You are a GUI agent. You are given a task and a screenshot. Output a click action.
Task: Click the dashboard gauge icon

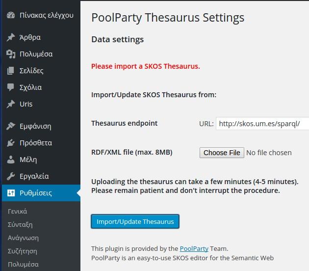pos(11,15)
